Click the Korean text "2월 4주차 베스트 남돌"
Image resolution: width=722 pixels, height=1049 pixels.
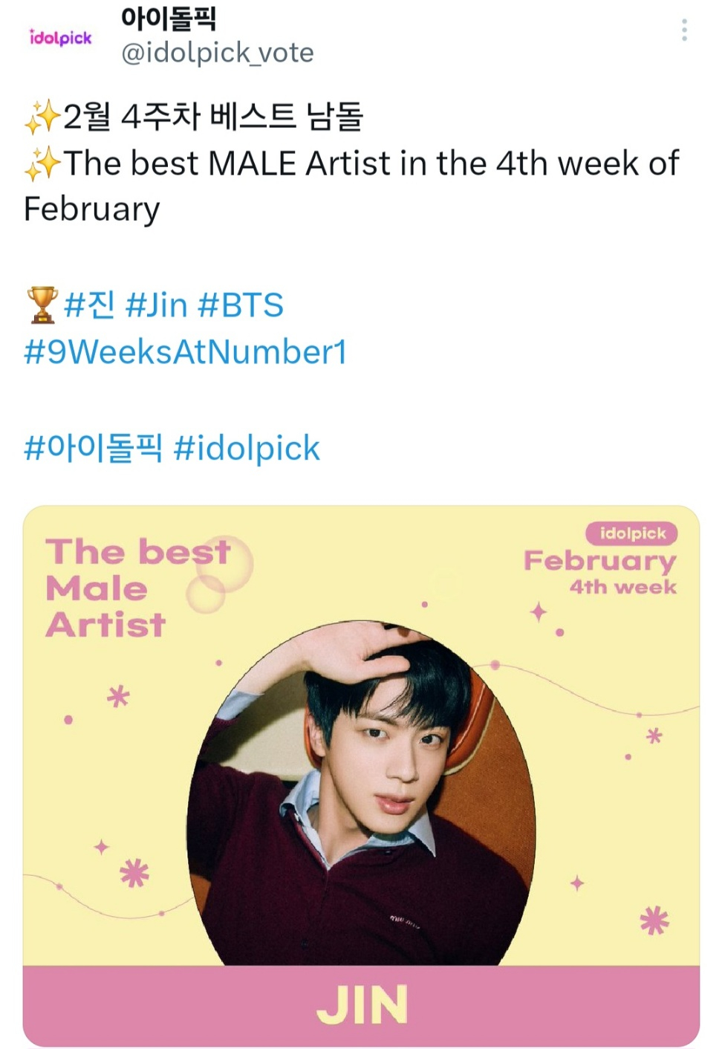coord(213,117)
